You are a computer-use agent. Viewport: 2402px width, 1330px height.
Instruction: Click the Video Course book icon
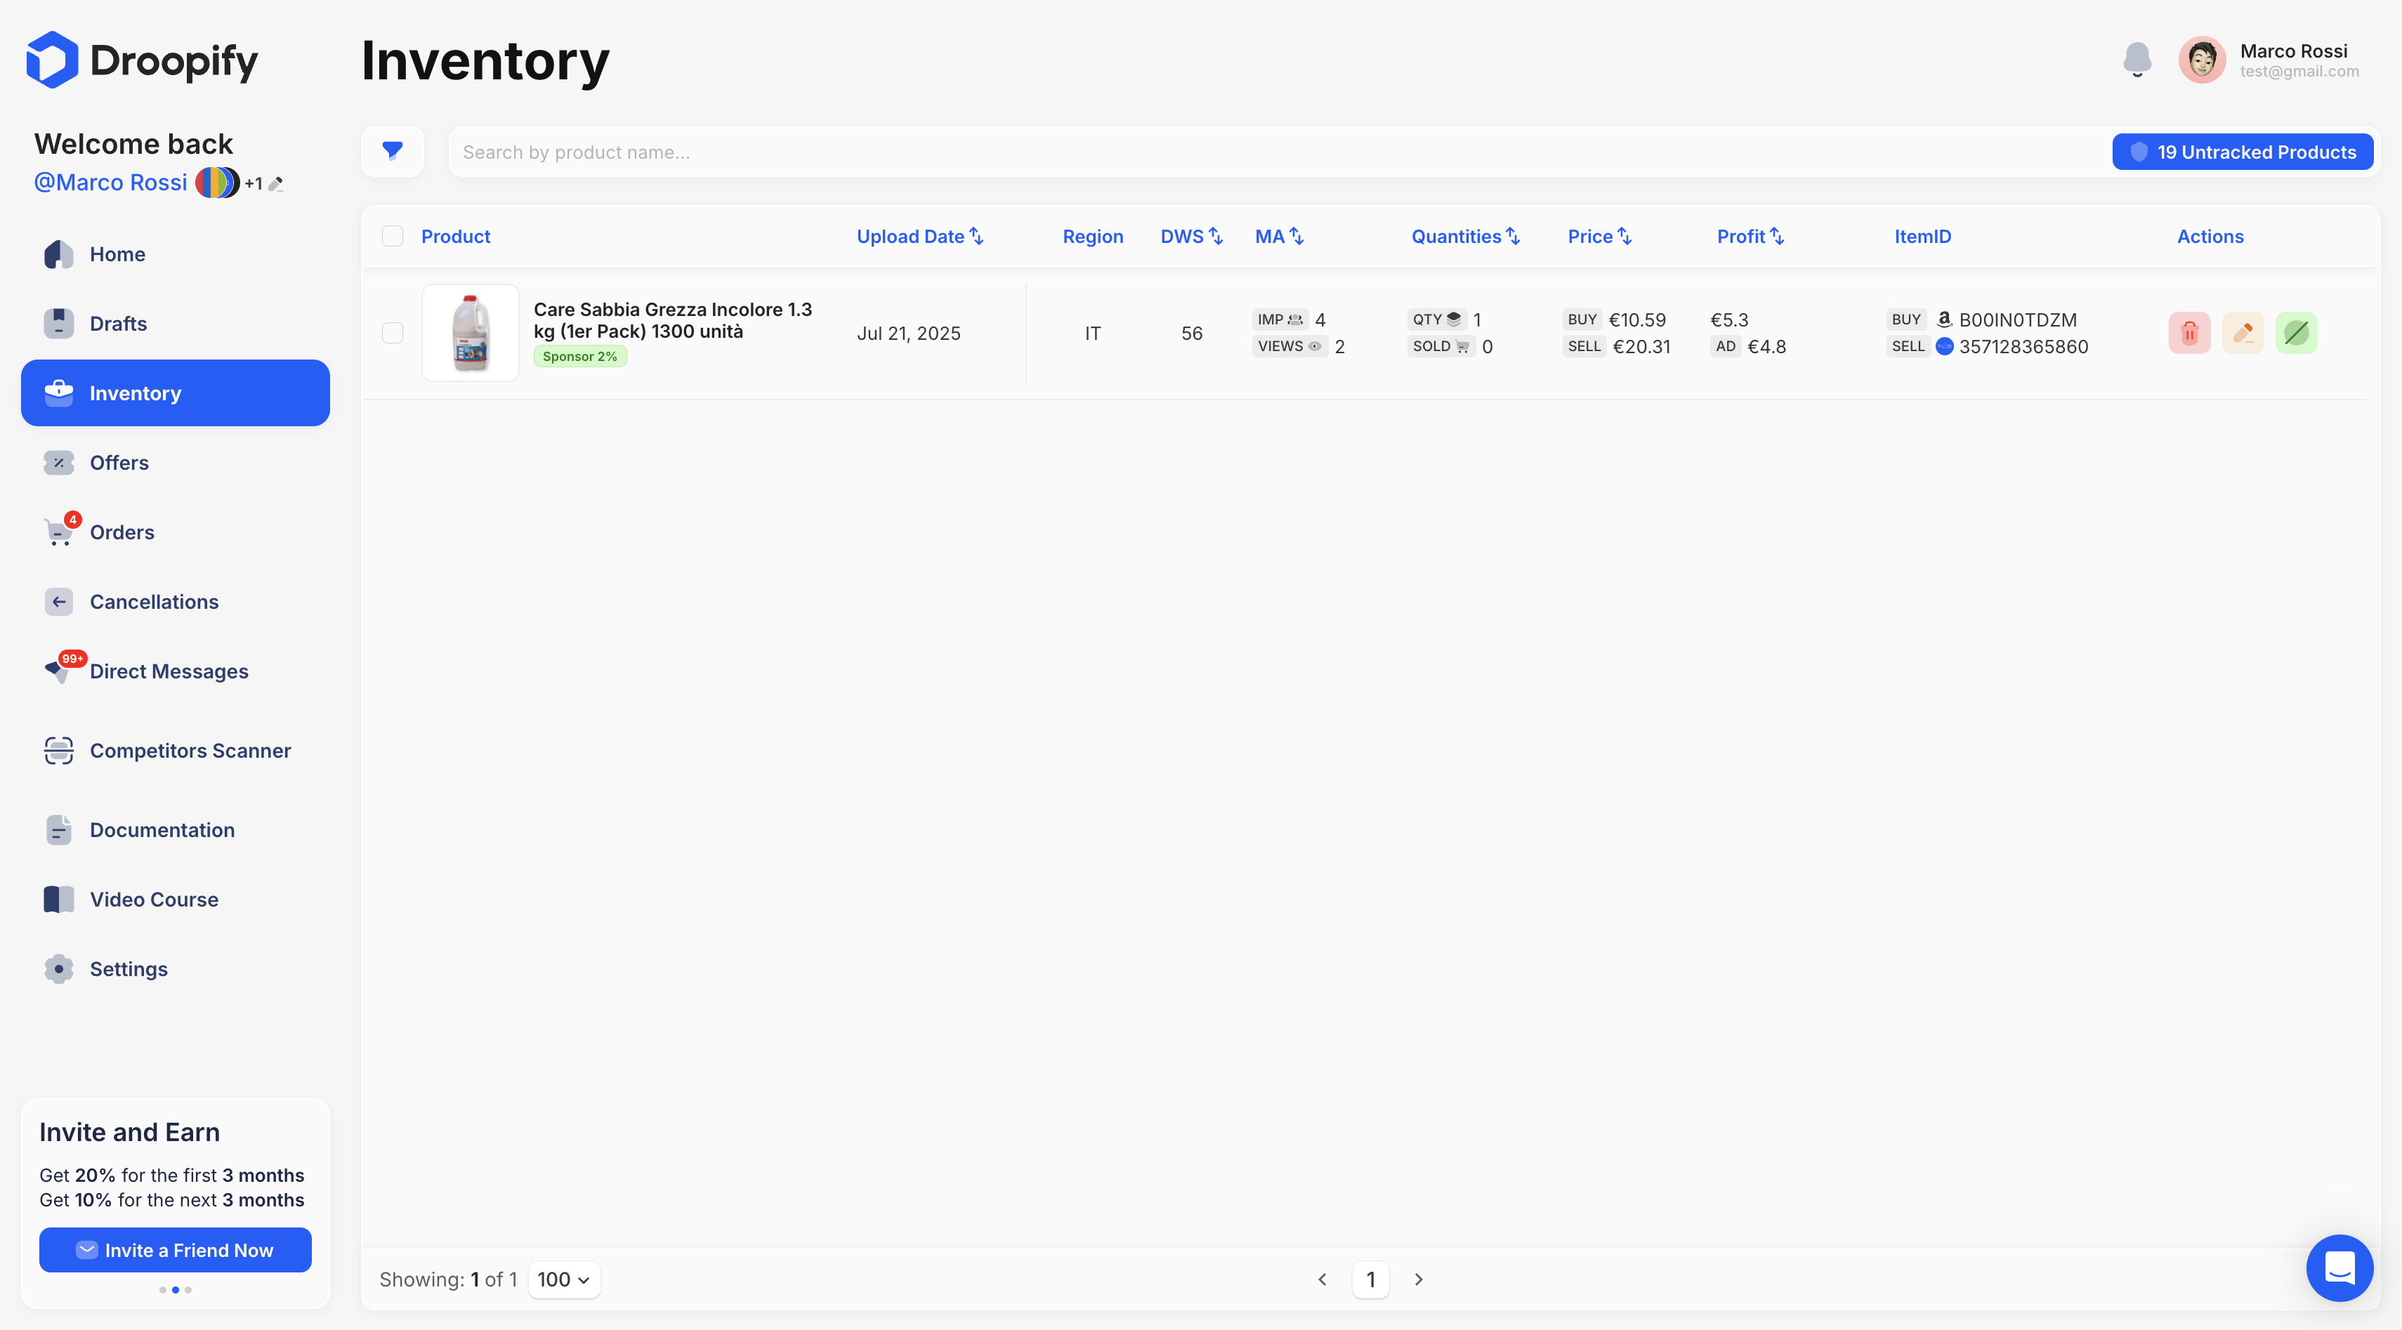(x=59, y=900)
